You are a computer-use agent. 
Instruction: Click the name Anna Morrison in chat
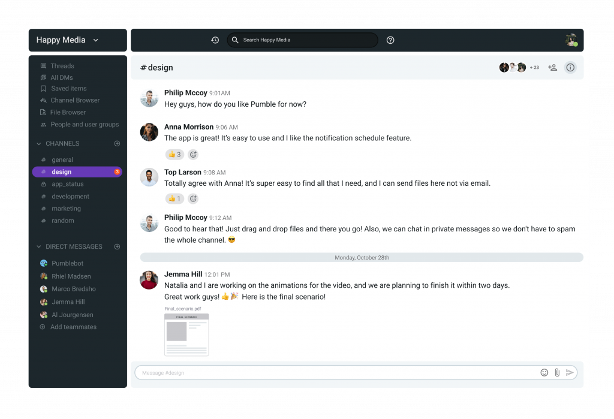189,127
